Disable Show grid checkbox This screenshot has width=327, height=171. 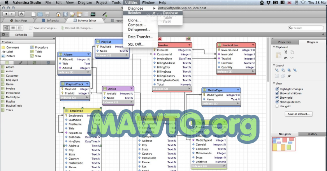click(x=277, y=98)
